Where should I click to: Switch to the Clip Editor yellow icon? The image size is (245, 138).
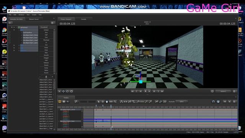tap(60, 102)
